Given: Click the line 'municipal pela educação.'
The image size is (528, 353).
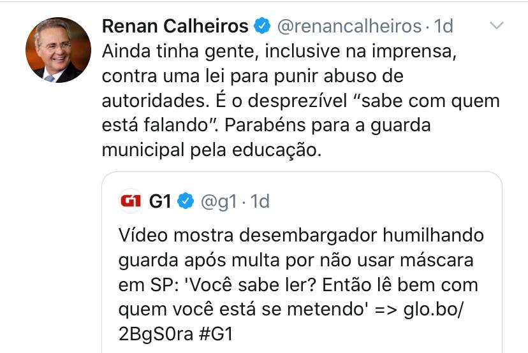Looking at the screenshot, I should click(212, 150).
